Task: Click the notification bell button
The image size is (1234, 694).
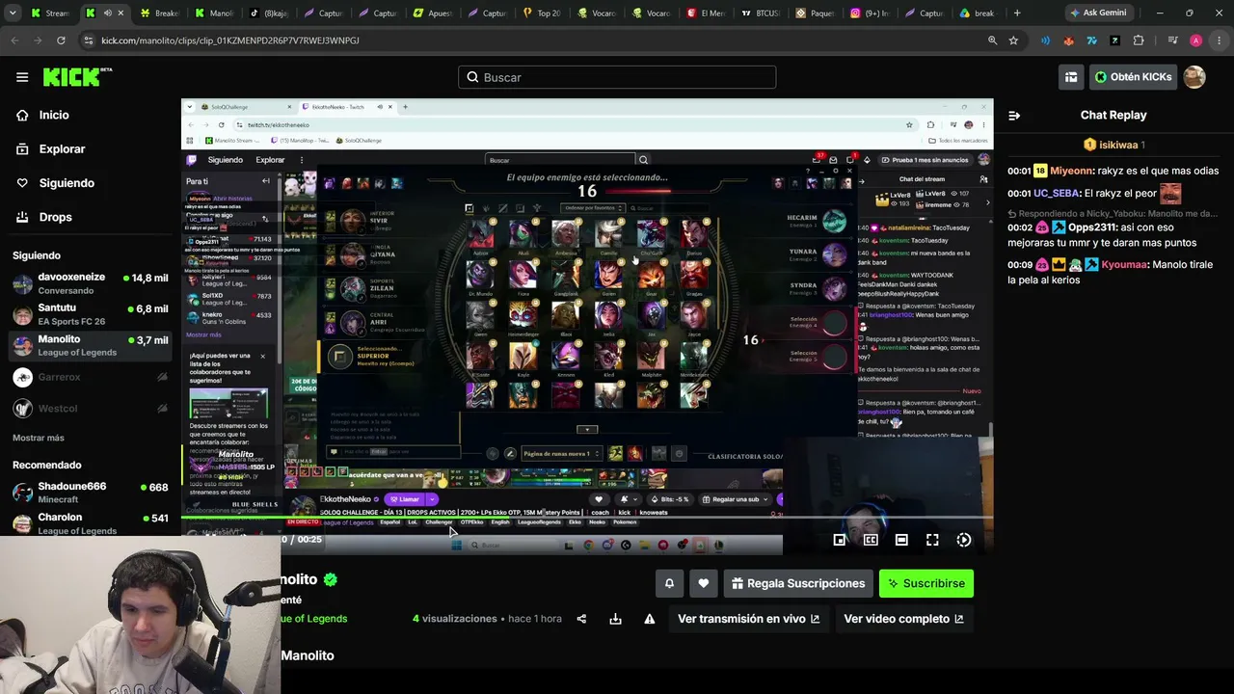Action: point(669,583)
